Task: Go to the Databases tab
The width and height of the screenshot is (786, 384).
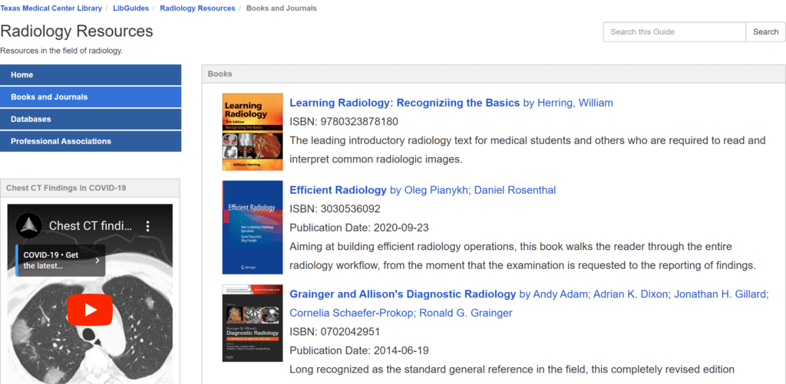Action: pos(91,119)
